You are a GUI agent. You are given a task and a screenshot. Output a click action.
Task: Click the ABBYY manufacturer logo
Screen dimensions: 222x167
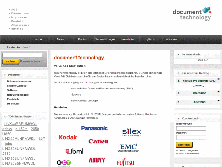tap(97, 160)
